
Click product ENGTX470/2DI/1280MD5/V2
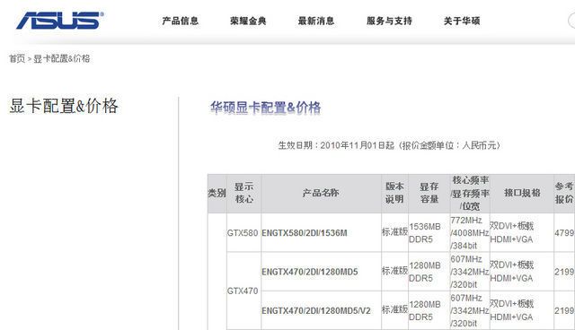(x=316, y=310)
